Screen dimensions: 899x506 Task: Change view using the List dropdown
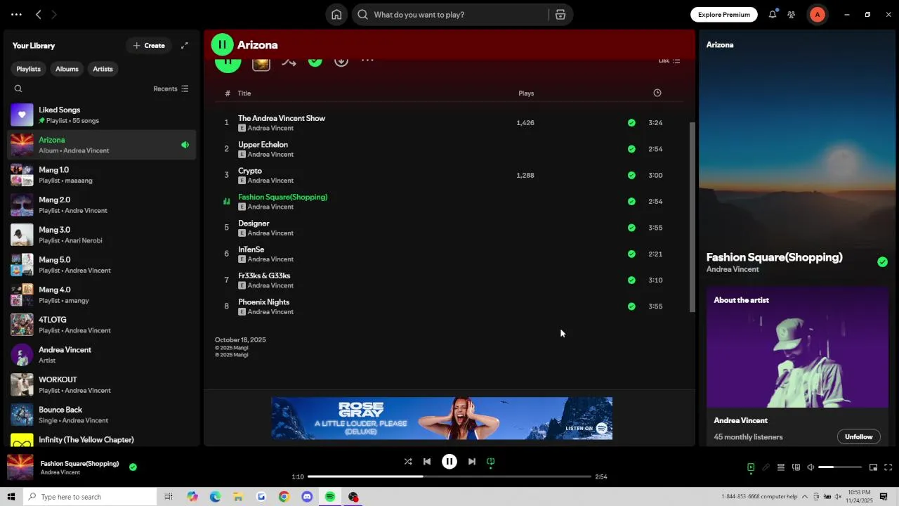(669, 61)
